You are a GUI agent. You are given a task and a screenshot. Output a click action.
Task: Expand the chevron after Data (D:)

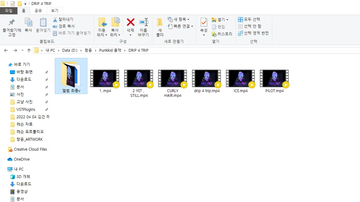tap(81, 50)
